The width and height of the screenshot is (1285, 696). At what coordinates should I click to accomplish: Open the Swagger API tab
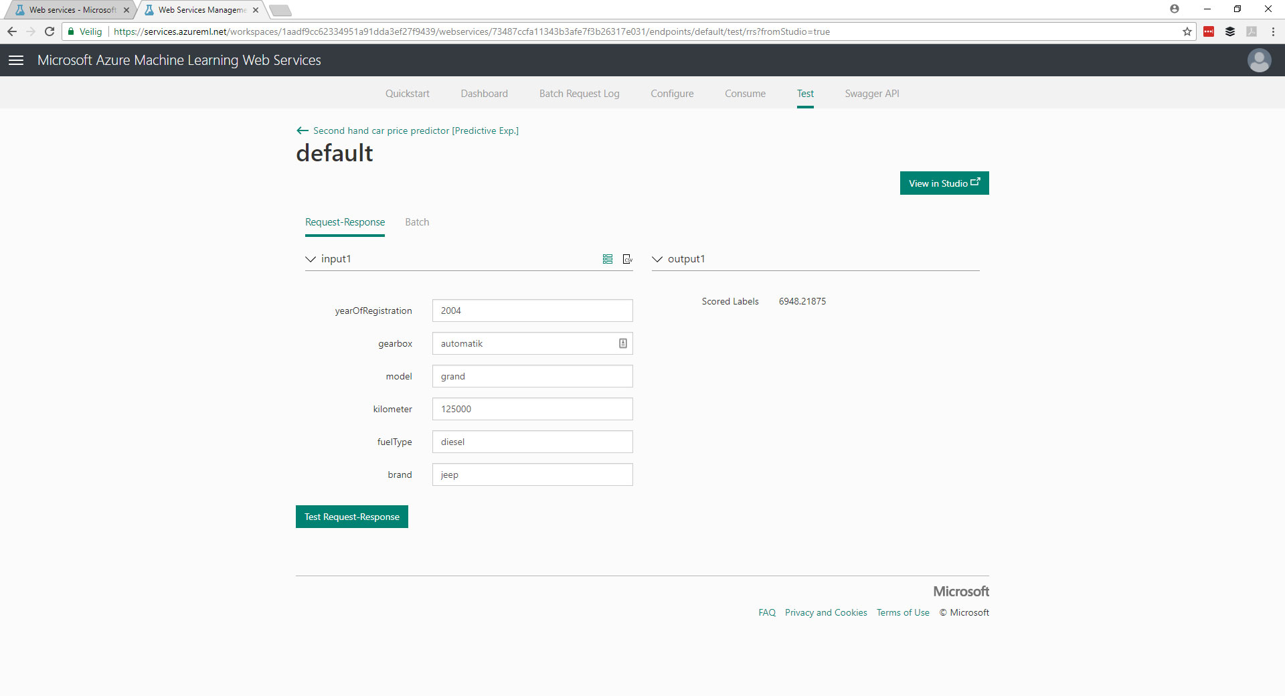pos(872,94)
